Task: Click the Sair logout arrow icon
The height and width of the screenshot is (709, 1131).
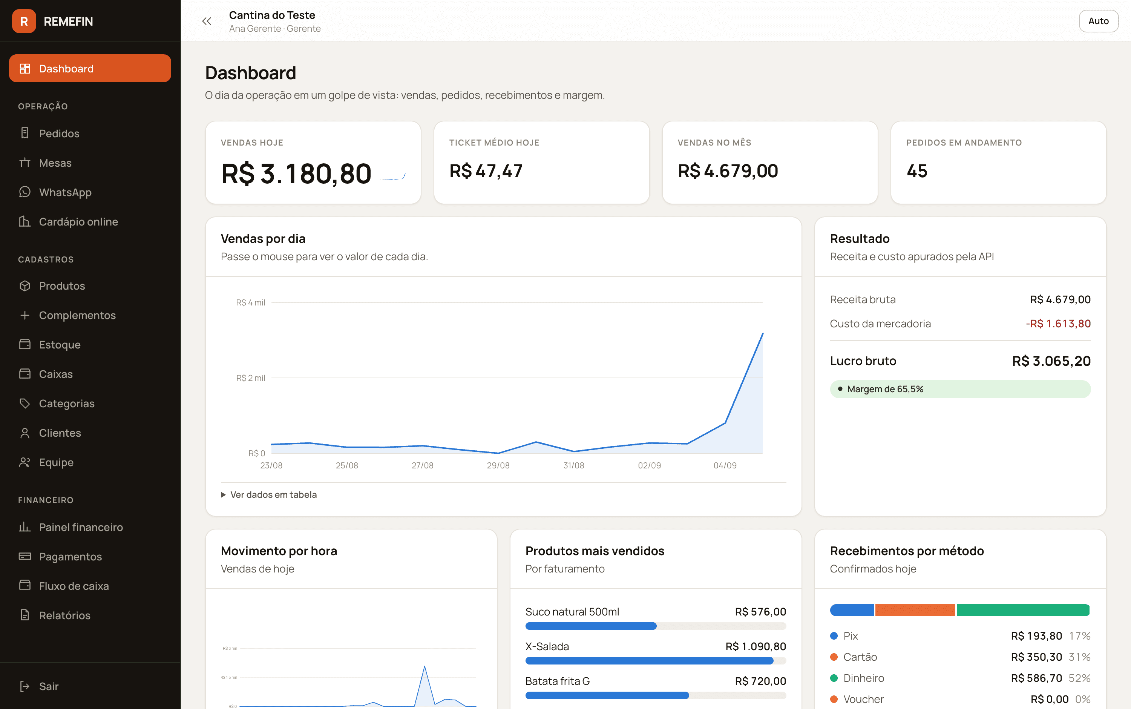Action: point(25,686)
